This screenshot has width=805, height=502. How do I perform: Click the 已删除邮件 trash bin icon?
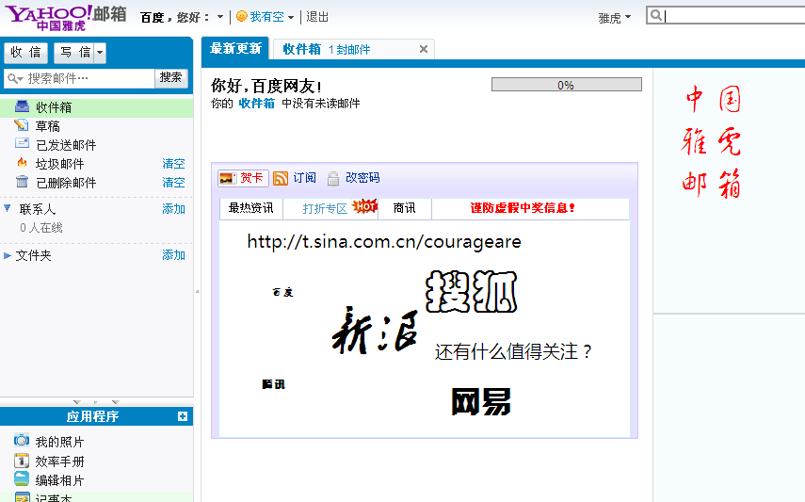22,183
